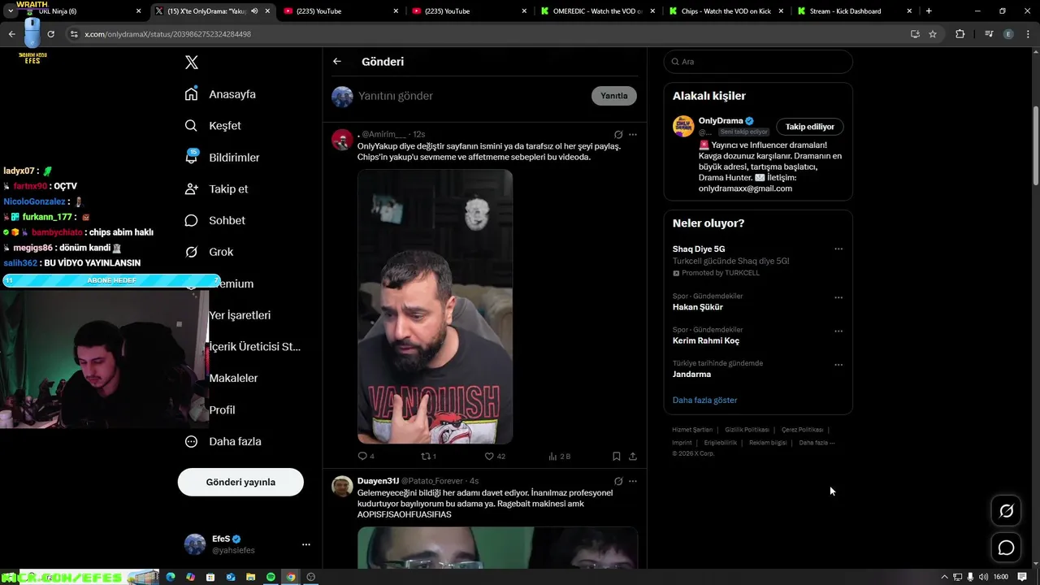The height and width of the screenshot is (585, 1040).
Task: Click Chrome icon in the taskbar
Action: click(x=291, y=577)
